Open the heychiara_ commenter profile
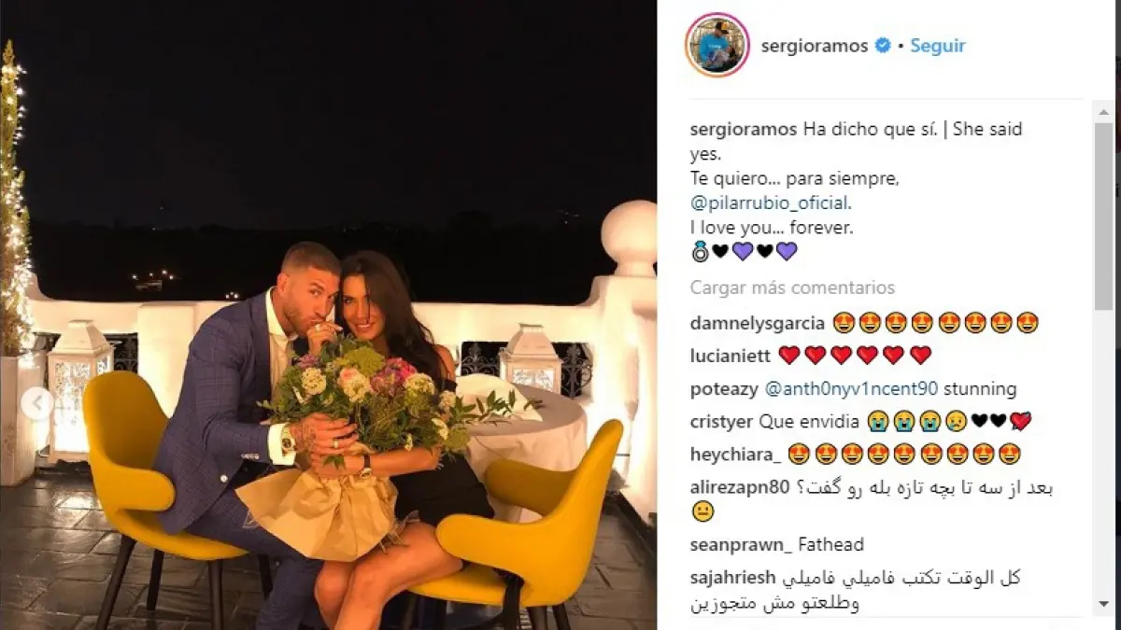 737,454
